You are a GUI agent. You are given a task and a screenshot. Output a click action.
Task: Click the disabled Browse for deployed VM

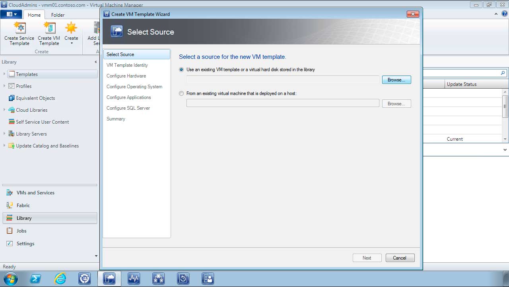(x=396, y=104)
